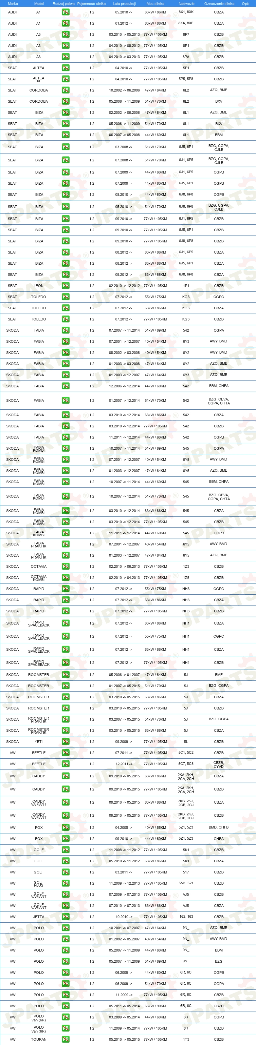Click production years '11.2009 -> 12.2013'
Image resolution: width=256 pixels, height=1045 pixels.
coord(124,883)
